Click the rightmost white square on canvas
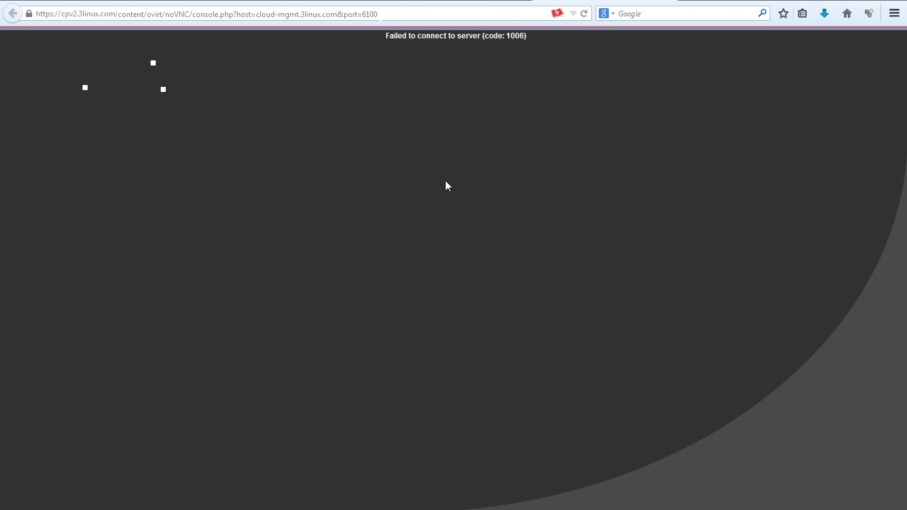The height and width of the screenshot is (510, 907). click(163, 89)
